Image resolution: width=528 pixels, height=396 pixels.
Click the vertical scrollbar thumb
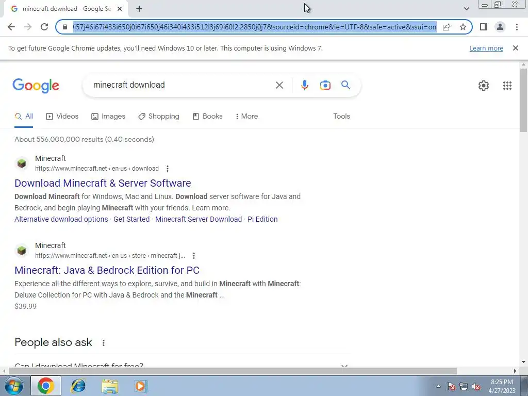coord(523,101)
